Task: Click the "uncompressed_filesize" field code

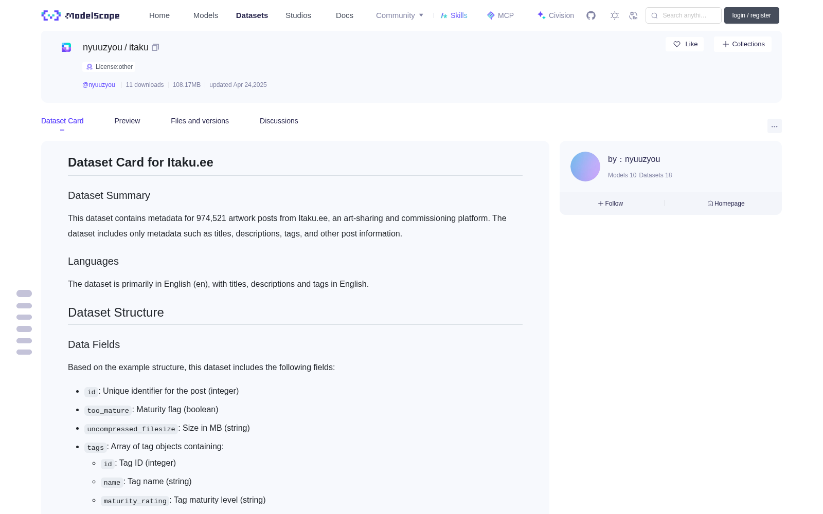Action: tap(131, 429)
